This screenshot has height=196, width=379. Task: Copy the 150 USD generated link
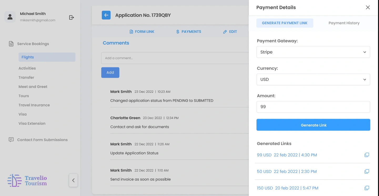pyautogui.click(x=367, y=188)
